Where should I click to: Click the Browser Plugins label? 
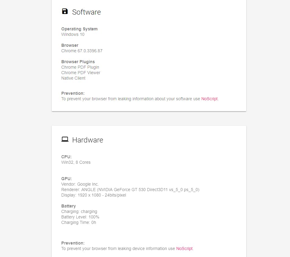[x=78, y=62]
